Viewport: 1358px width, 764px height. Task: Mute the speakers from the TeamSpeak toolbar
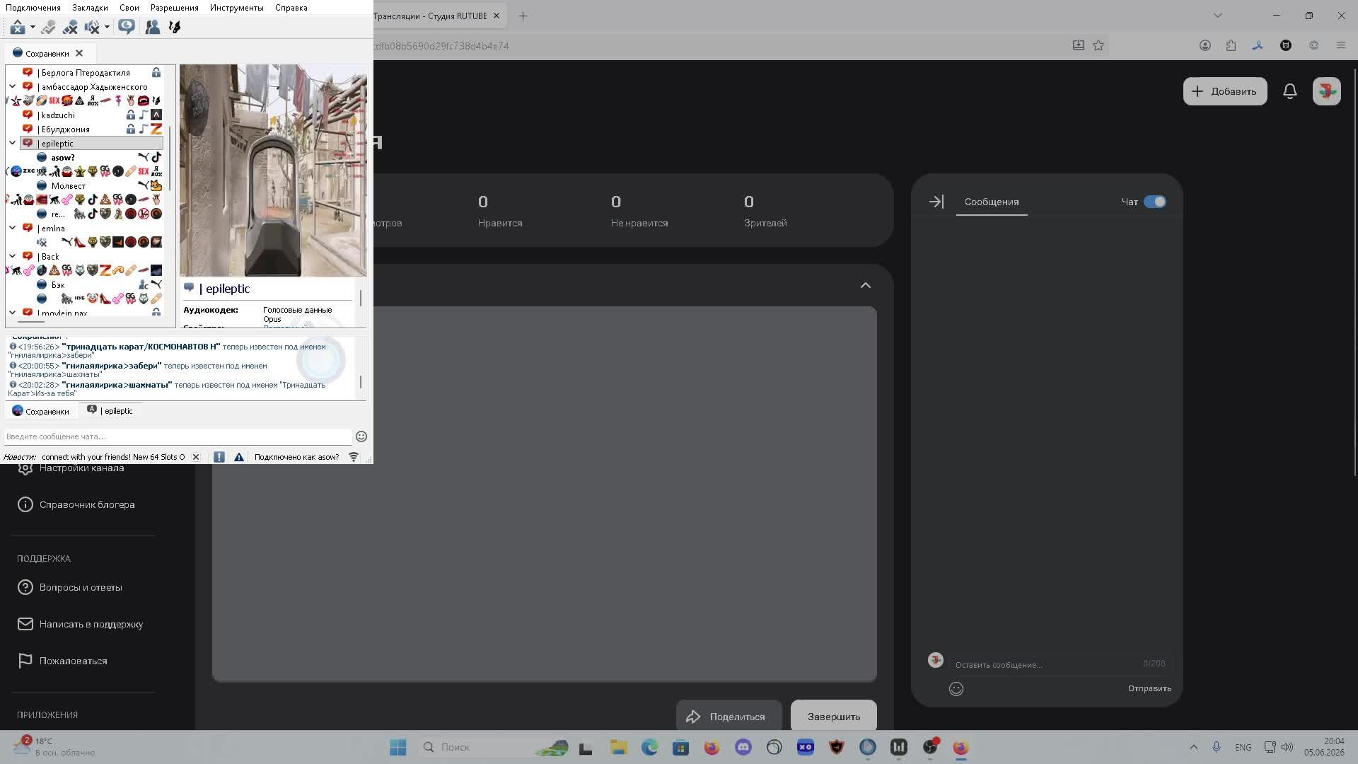(x=92, y=27)
